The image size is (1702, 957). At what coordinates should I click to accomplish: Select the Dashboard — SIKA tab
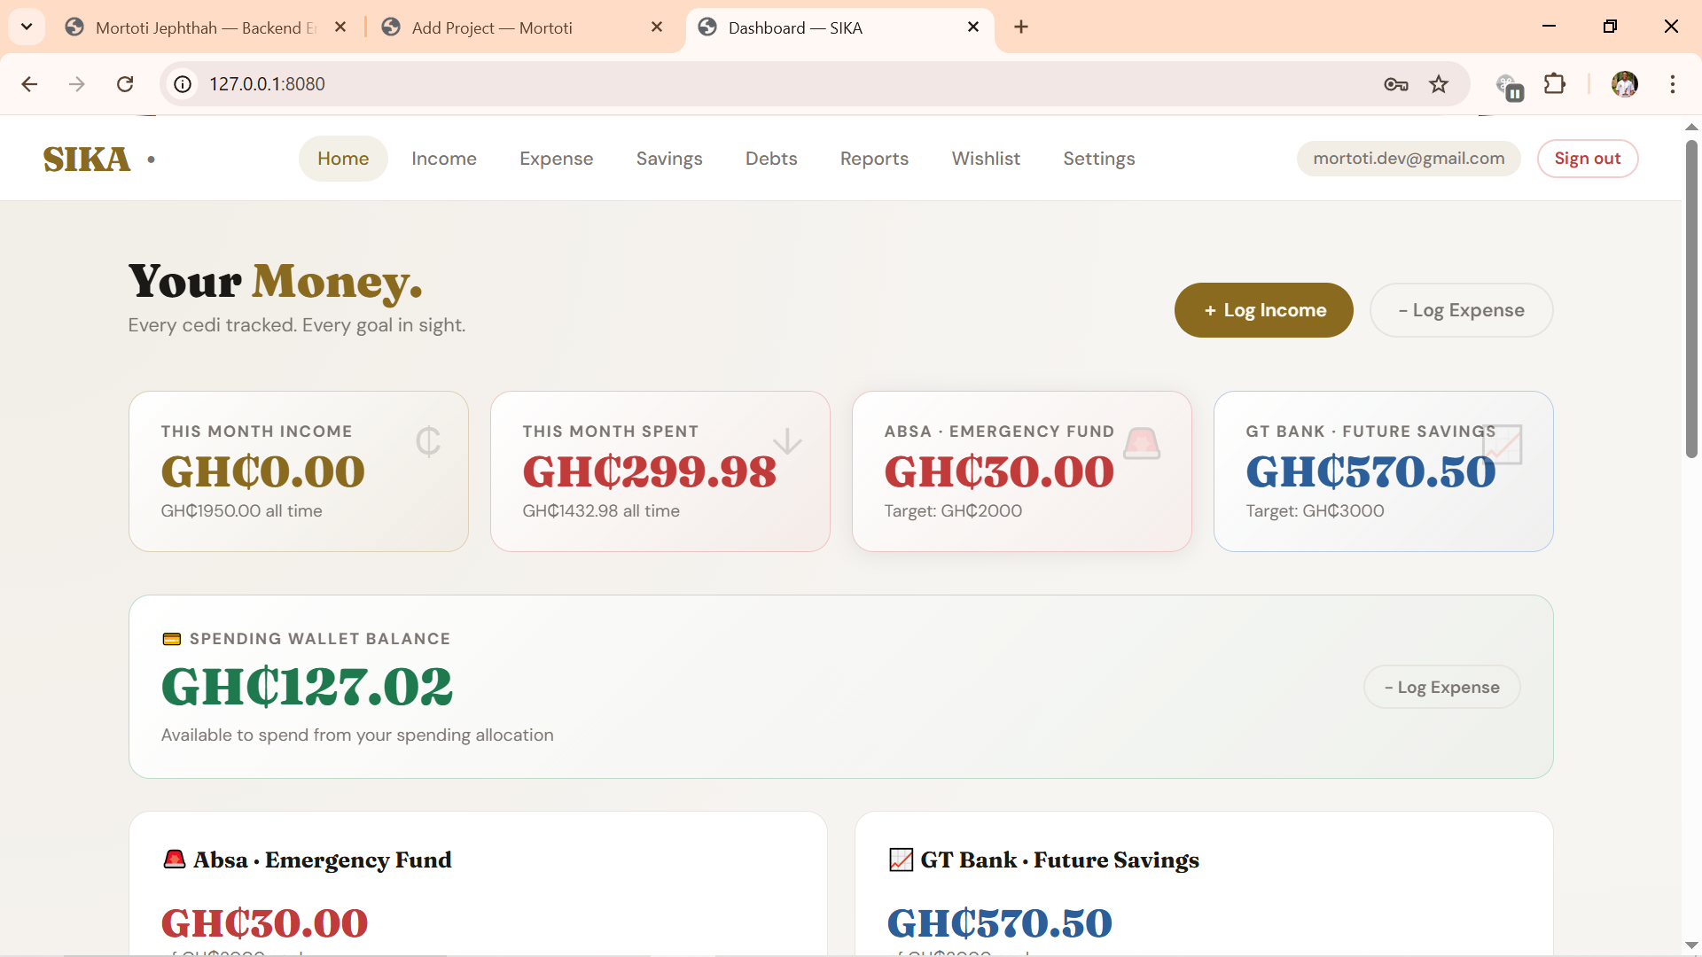839,27
